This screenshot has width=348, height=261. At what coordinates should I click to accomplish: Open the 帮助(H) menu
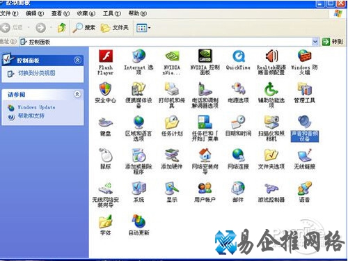(138, 13)
